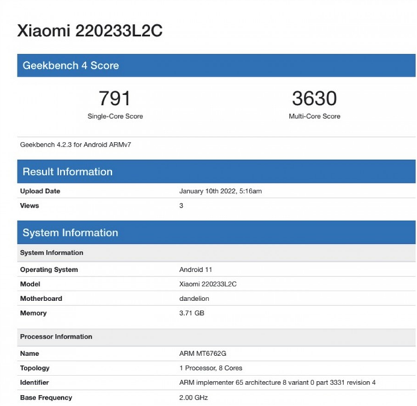Select the 2.00 GHz frequency value
This screenshot has height=406, width=417.
(193, 398)
